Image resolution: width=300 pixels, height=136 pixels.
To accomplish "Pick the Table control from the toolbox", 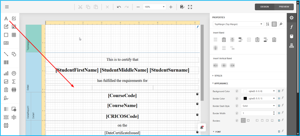I will [x=14, y=35].
